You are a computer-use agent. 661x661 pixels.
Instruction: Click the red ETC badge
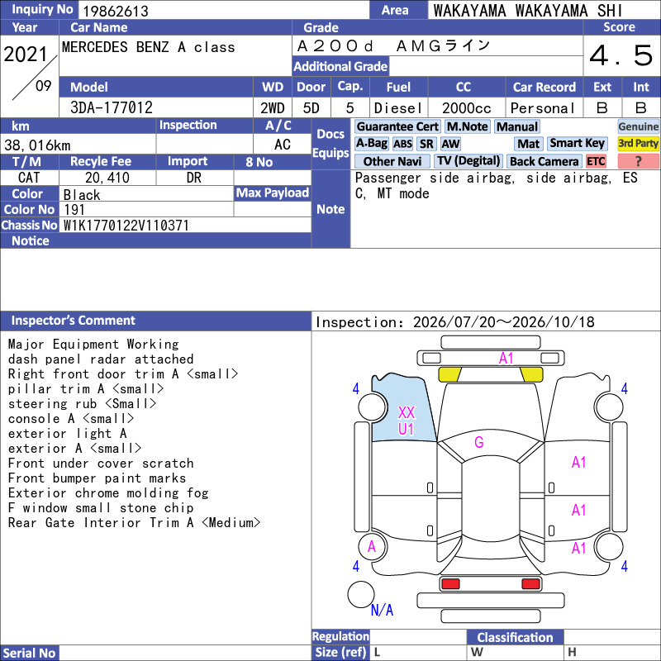[x=596, y=161]
